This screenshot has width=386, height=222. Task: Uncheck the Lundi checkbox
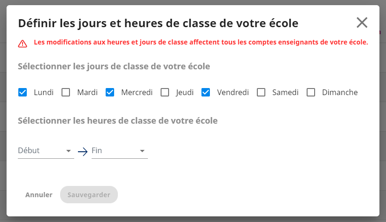(23, 92)
